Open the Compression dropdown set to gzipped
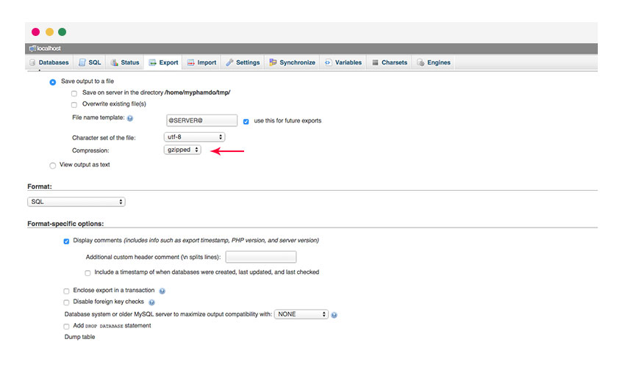Viewport: 625px width, 367px height. [x=182, y=150]
